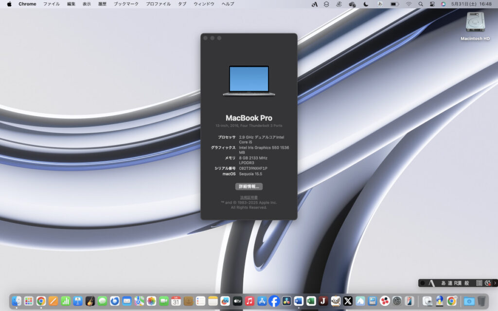The height and width of the screenshot is (311, 498).
Task: Launch DaVinci Resolve from the Dock
Action: (x=286, y=301)
